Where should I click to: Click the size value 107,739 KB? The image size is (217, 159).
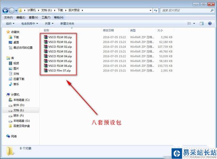point(165,47)
